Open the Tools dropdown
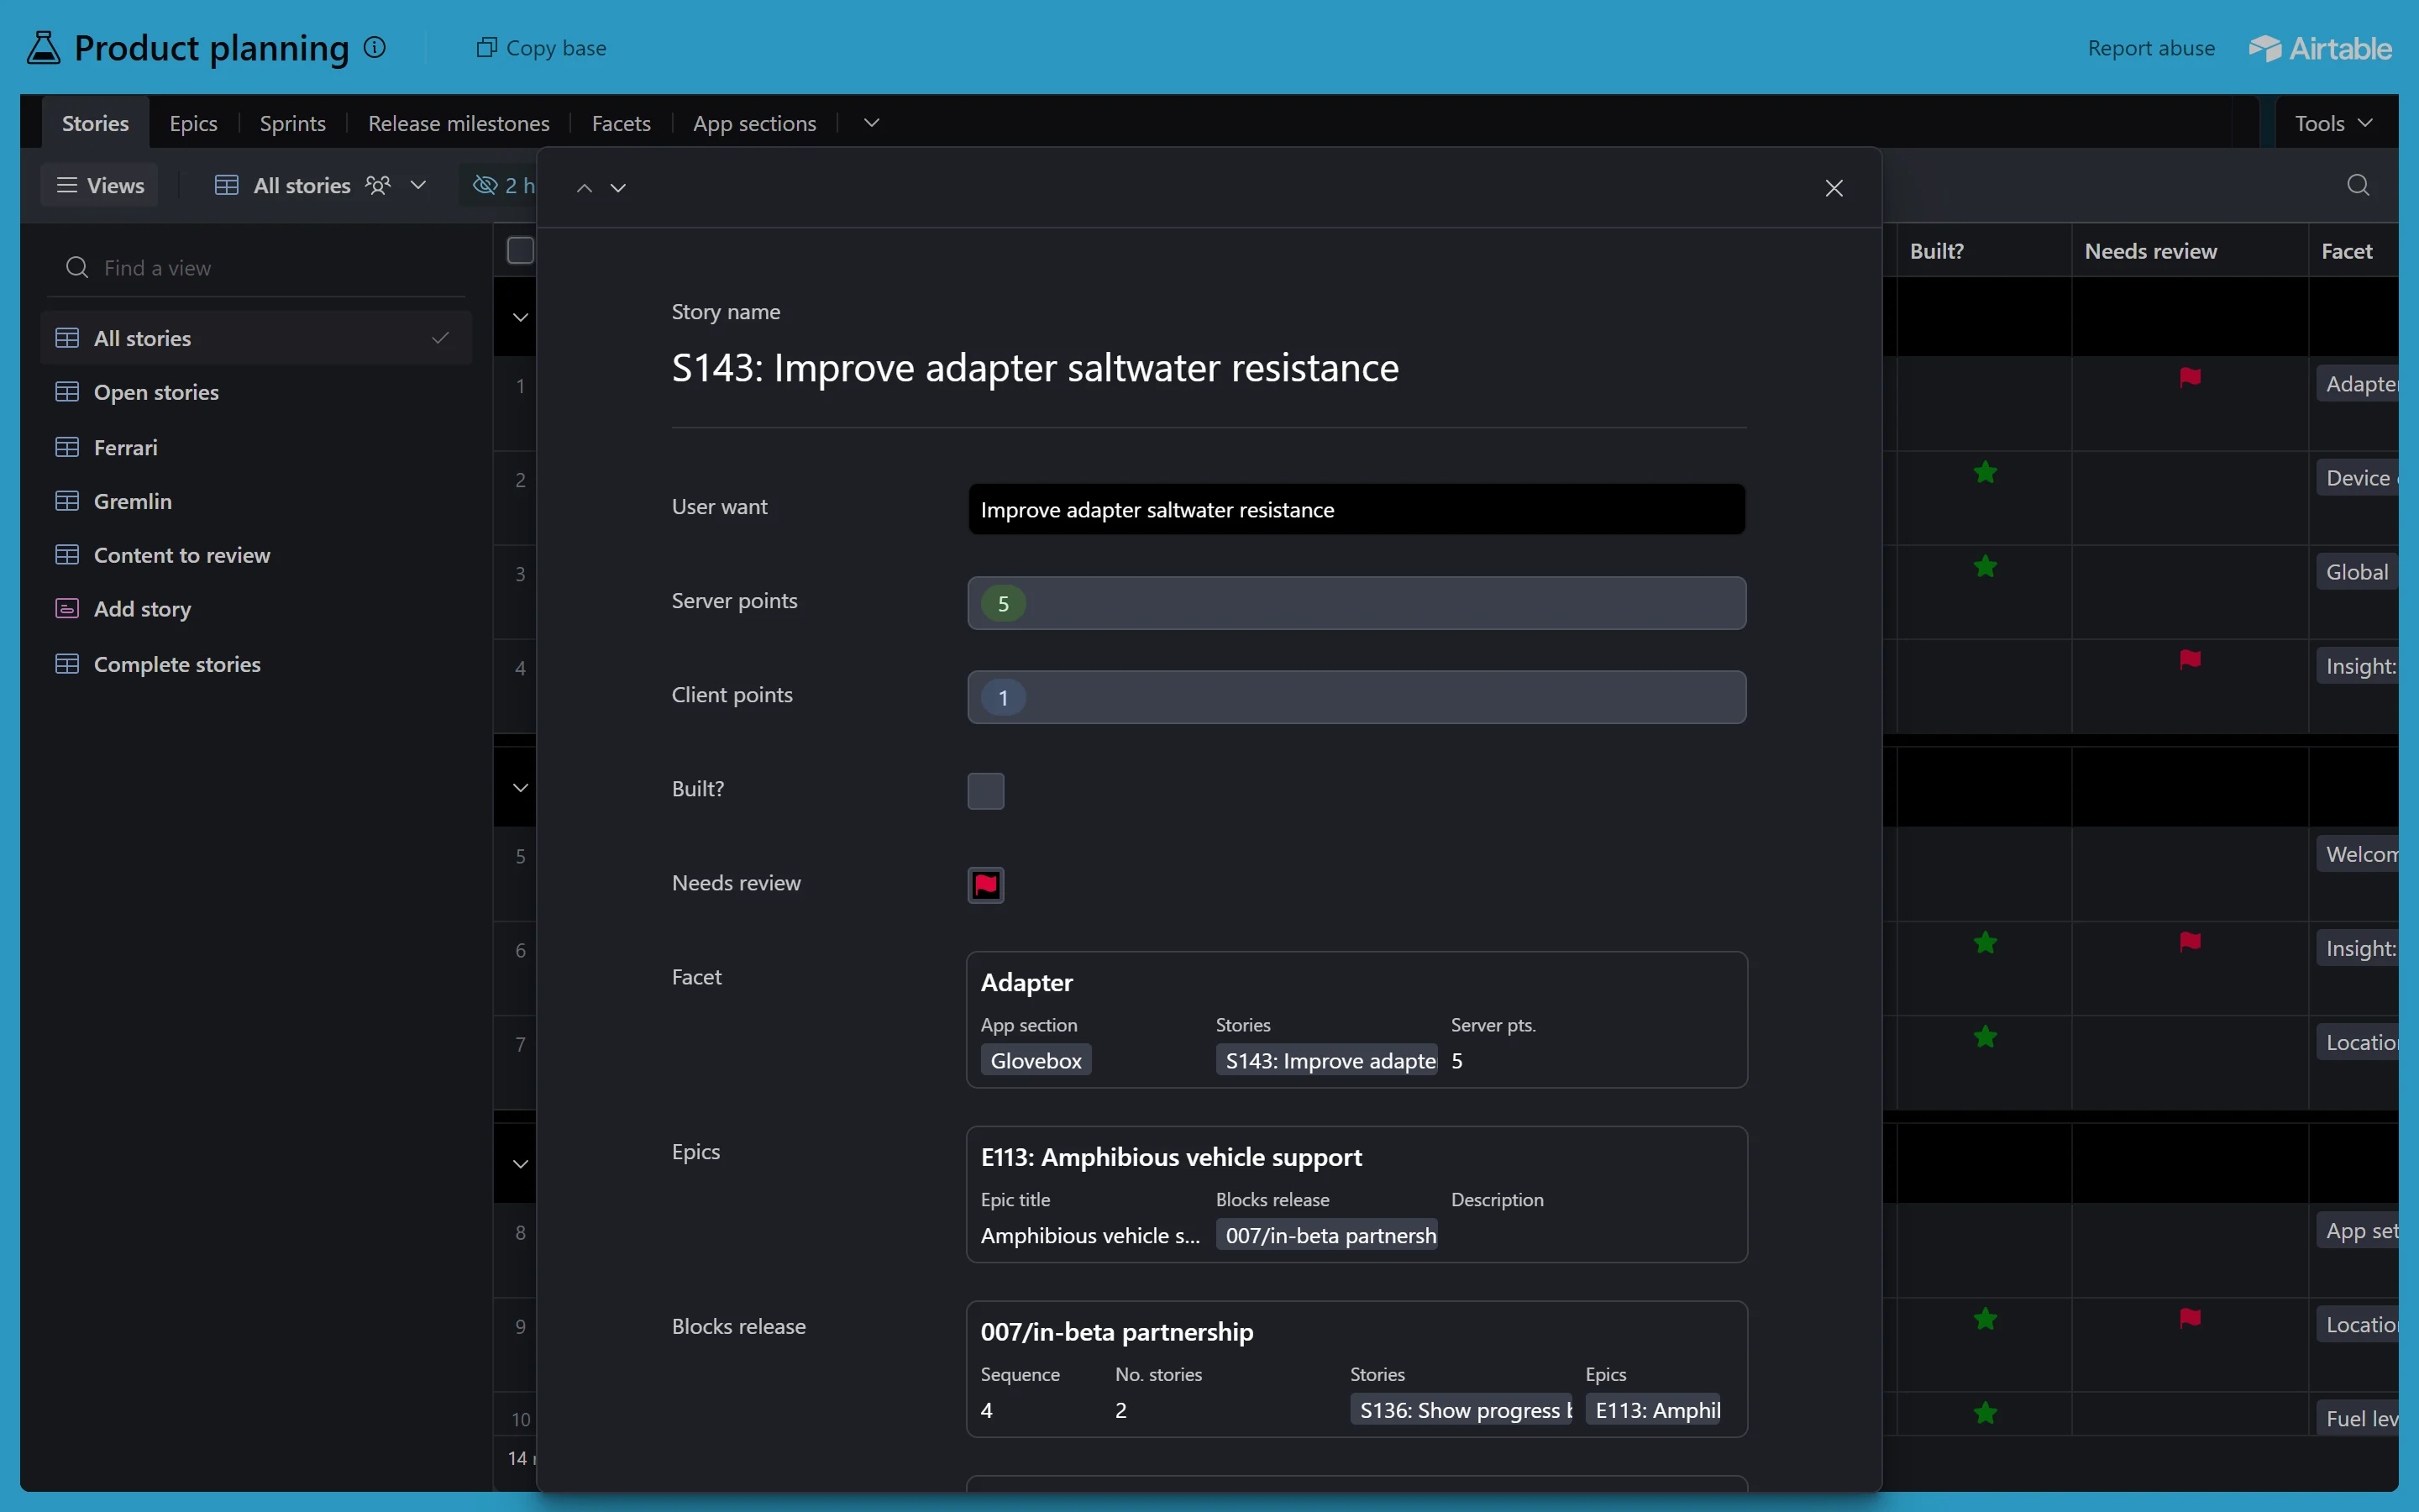Image resolution: width=2419 pixels, height=1512 pixels. (2333, 123)
